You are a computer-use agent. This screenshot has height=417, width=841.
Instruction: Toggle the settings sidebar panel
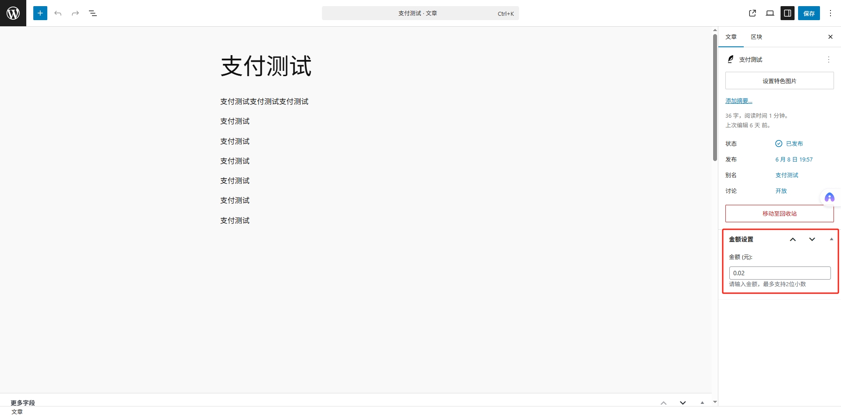point(787,13)
